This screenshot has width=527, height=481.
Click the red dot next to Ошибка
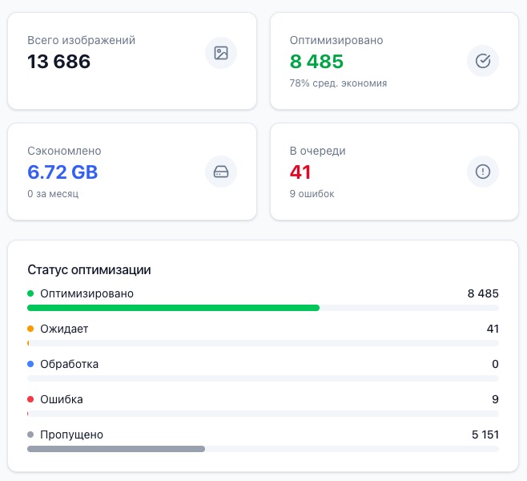point(30,399)
